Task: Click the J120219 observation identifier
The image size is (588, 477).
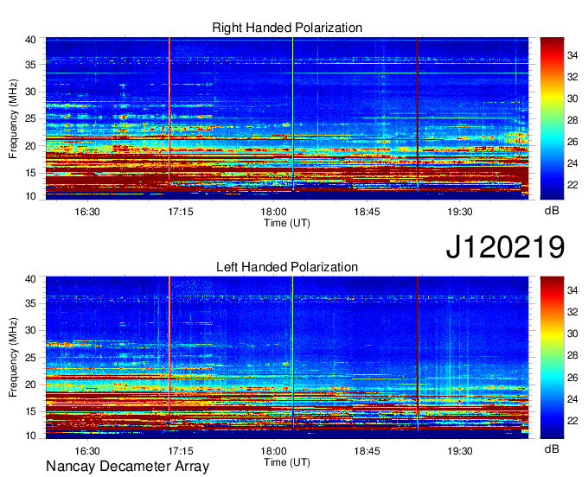Action: pyautogui.click(x=505, y=247)
